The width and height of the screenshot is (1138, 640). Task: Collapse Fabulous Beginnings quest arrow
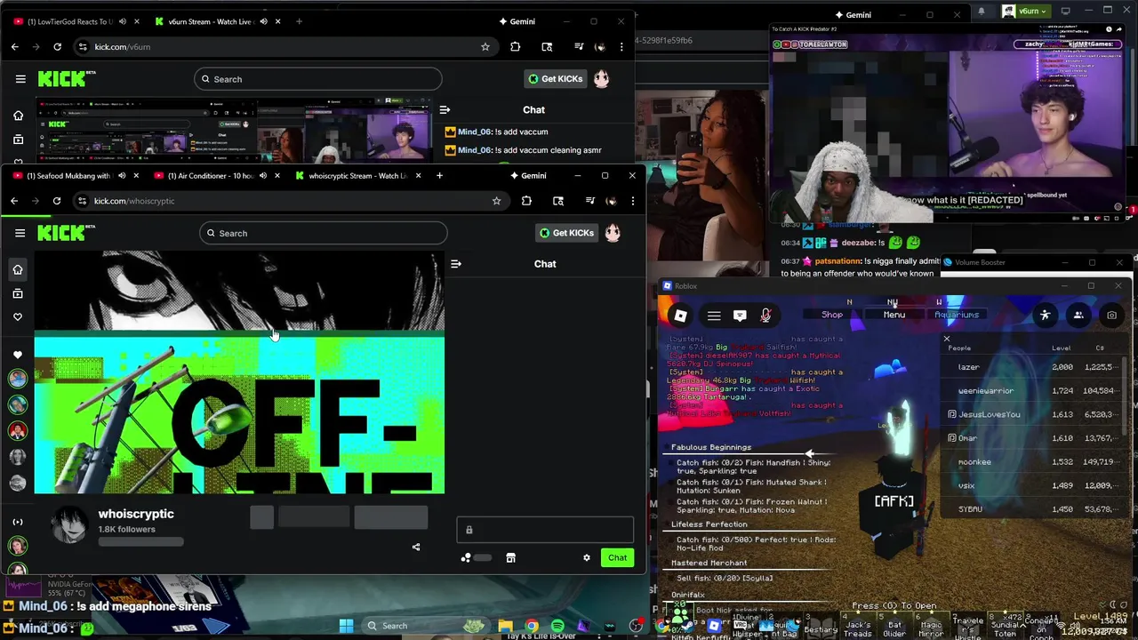pos(809,454)
